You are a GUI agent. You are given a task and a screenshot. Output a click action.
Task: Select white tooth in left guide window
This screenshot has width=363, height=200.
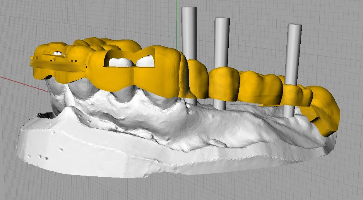(x=120, y=61)
